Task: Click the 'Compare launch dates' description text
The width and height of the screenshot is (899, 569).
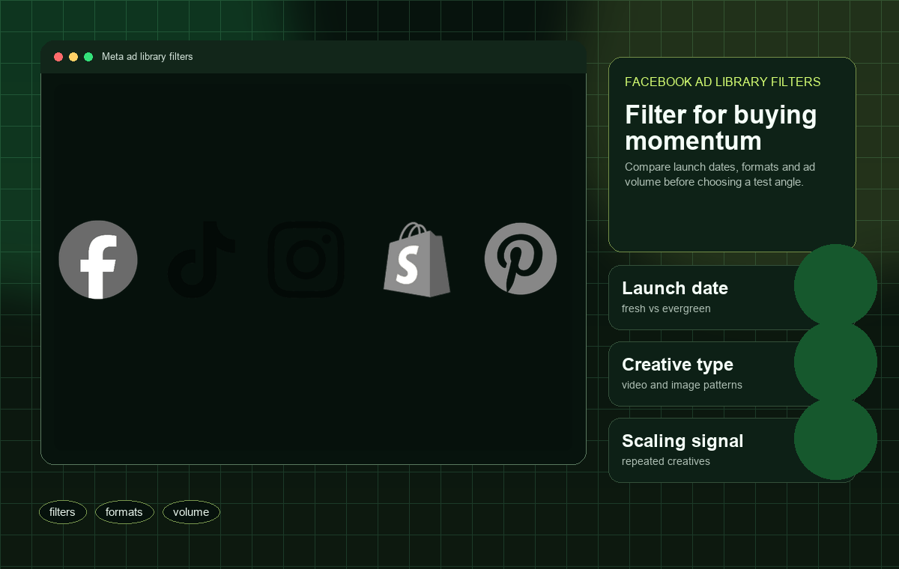Action: 719,174
